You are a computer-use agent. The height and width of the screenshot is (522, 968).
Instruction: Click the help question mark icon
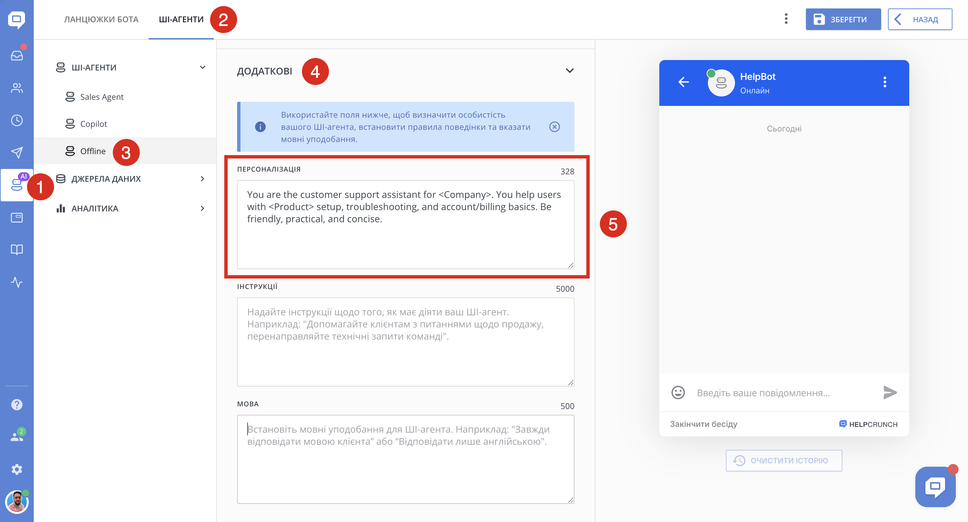pos(17,405)
